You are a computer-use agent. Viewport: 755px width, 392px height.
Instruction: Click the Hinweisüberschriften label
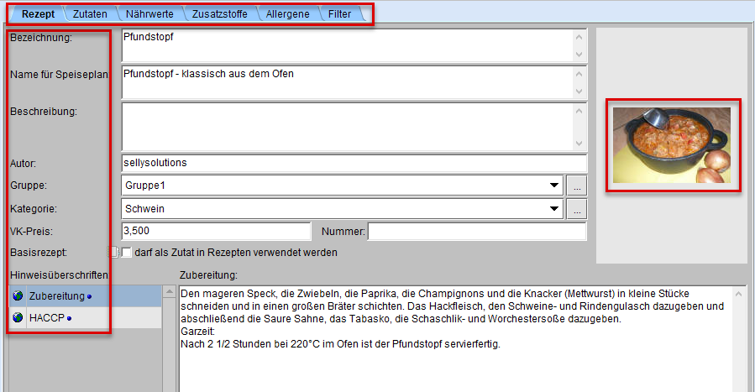click(60, 275)
